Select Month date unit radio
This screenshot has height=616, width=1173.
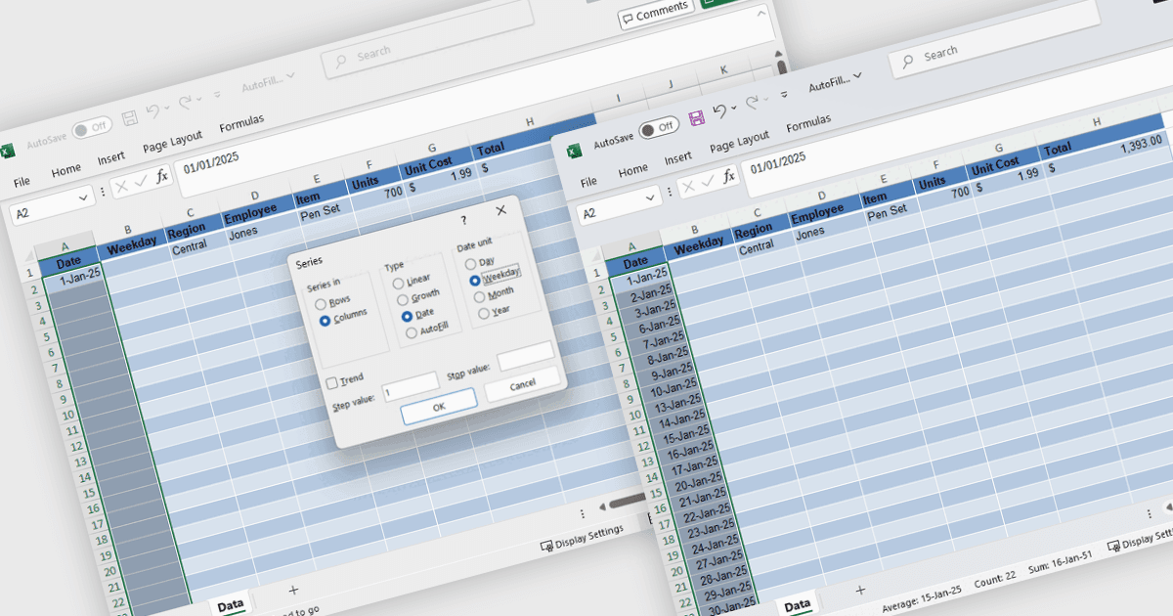[x=479, y=296]
